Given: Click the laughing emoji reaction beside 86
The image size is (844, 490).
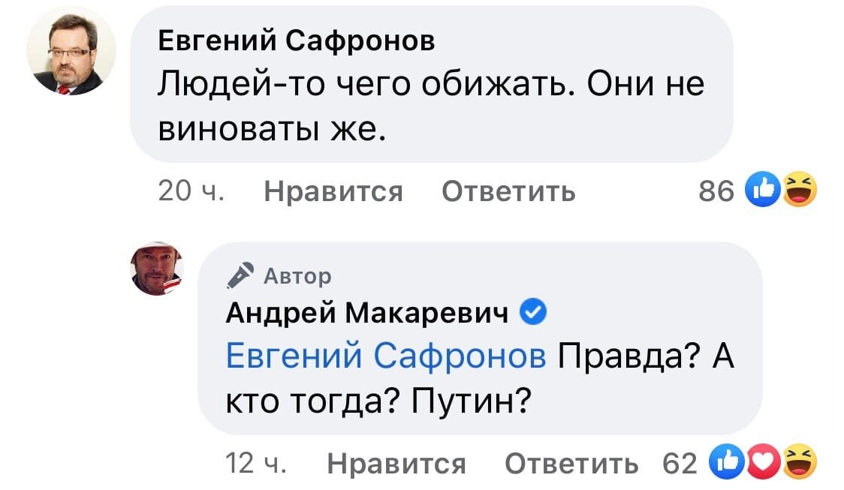Looking at the screenshot, I should point(800,189).
